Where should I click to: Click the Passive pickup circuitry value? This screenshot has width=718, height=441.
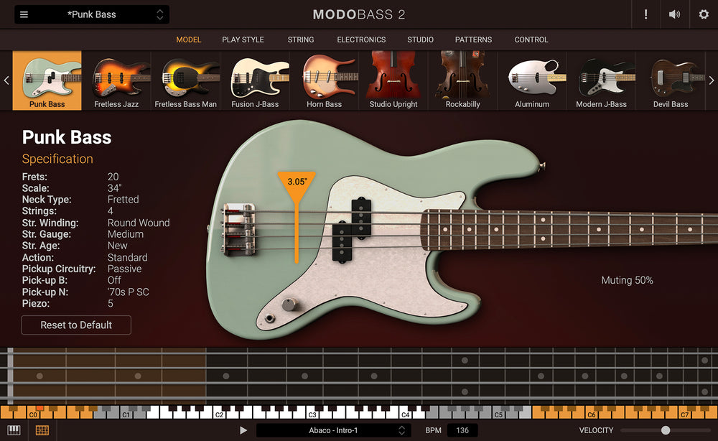pos(124,269)
